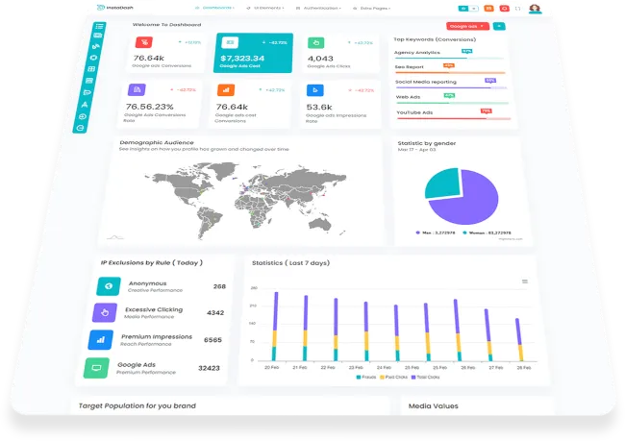Open the UI Elements menu
This screenshot has height=441, width=625.
(x=265, y=8)
